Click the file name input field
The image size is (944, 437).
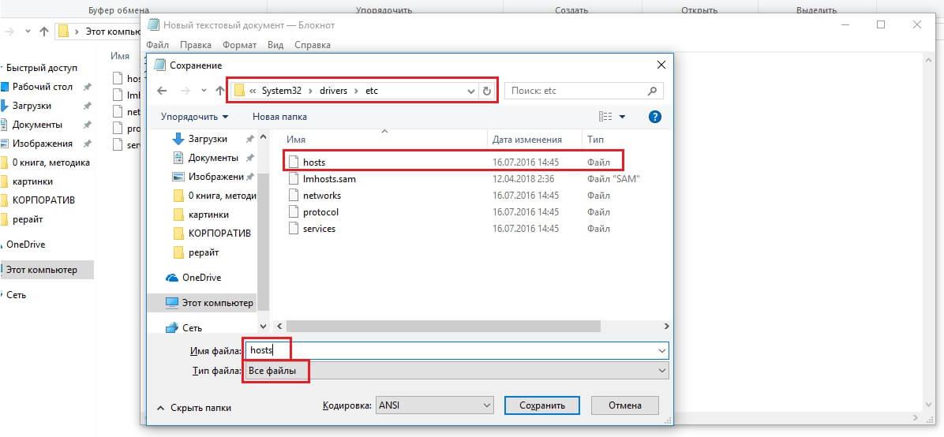coord(449,350)
